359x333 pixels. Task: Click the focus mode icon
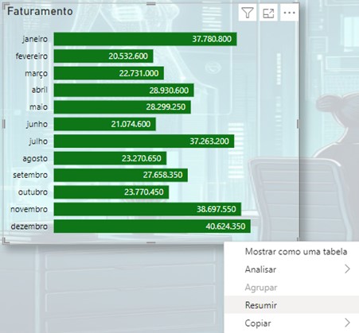click(268, 13)
